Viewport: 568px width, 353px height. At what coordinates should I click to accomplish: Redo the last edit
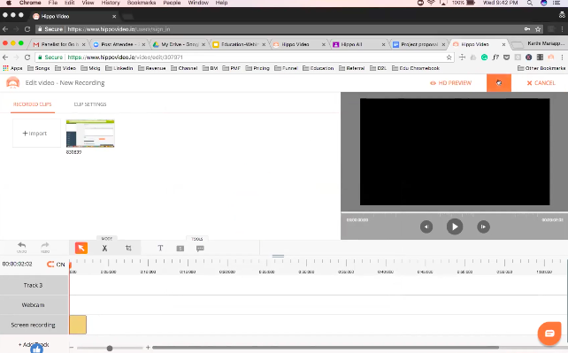[45, 247]
